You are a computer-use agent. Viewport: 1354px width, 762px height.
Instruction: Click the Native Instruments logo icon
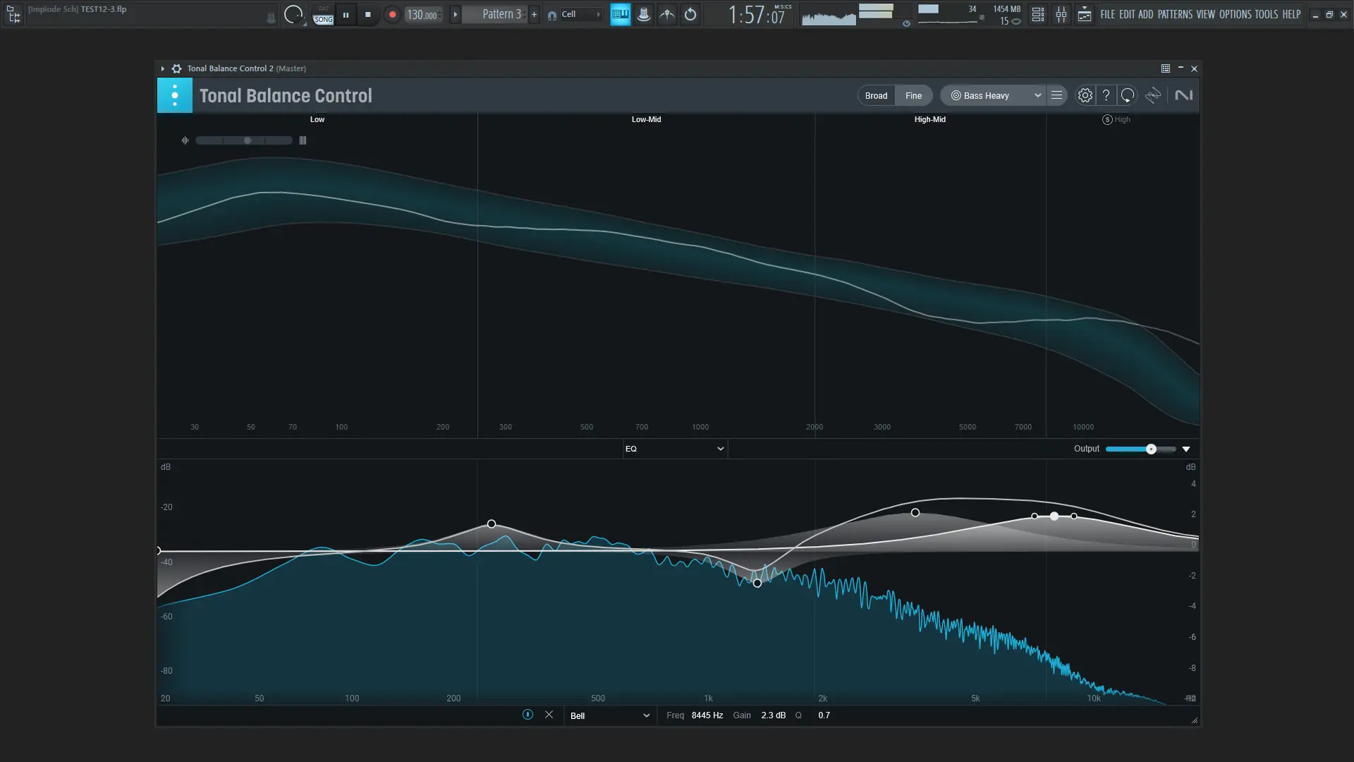(x=1183, y=95)
